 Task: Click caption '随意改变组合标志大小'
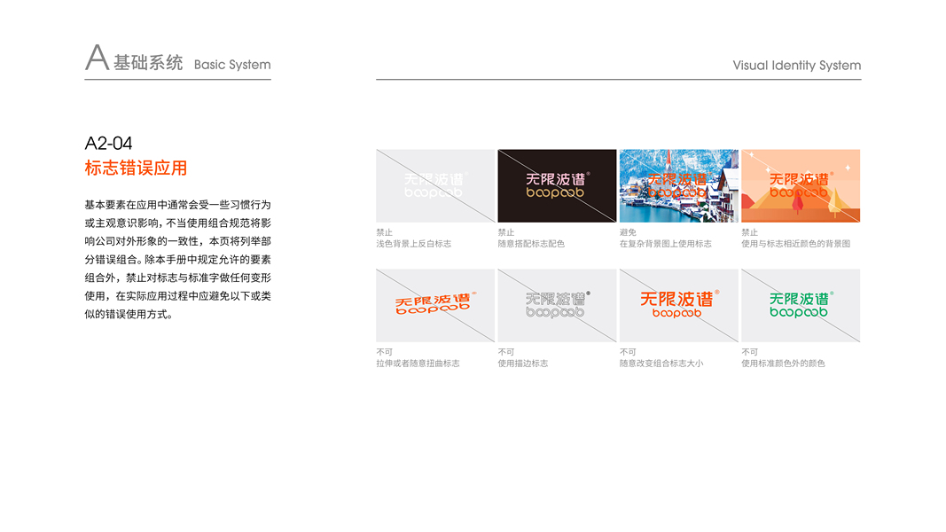pyautogui.click(x=661, y=364)
